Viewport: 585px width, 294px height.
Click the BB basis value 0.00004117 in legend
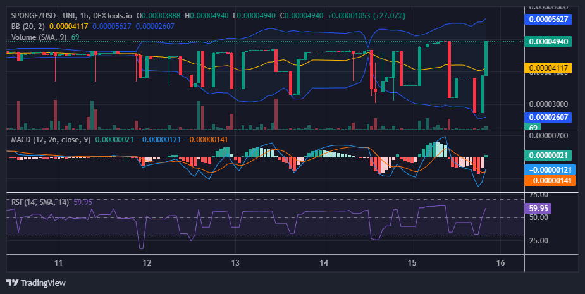pyautogui.click(x=69, y=27)
